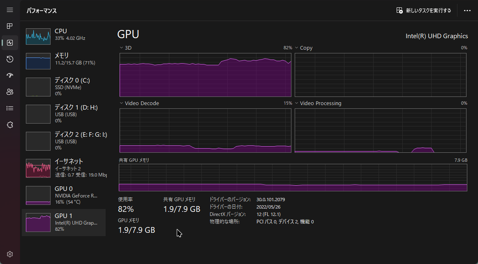Click the shared GPU memory graph
478x264 pixels.
pyautogui.click(x=293, y=177)
